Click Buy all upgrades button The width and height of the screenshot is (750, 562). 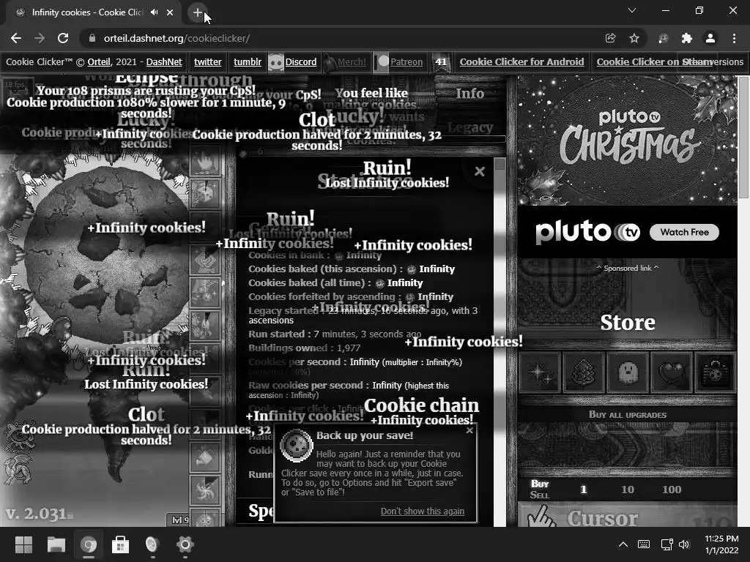627,414
